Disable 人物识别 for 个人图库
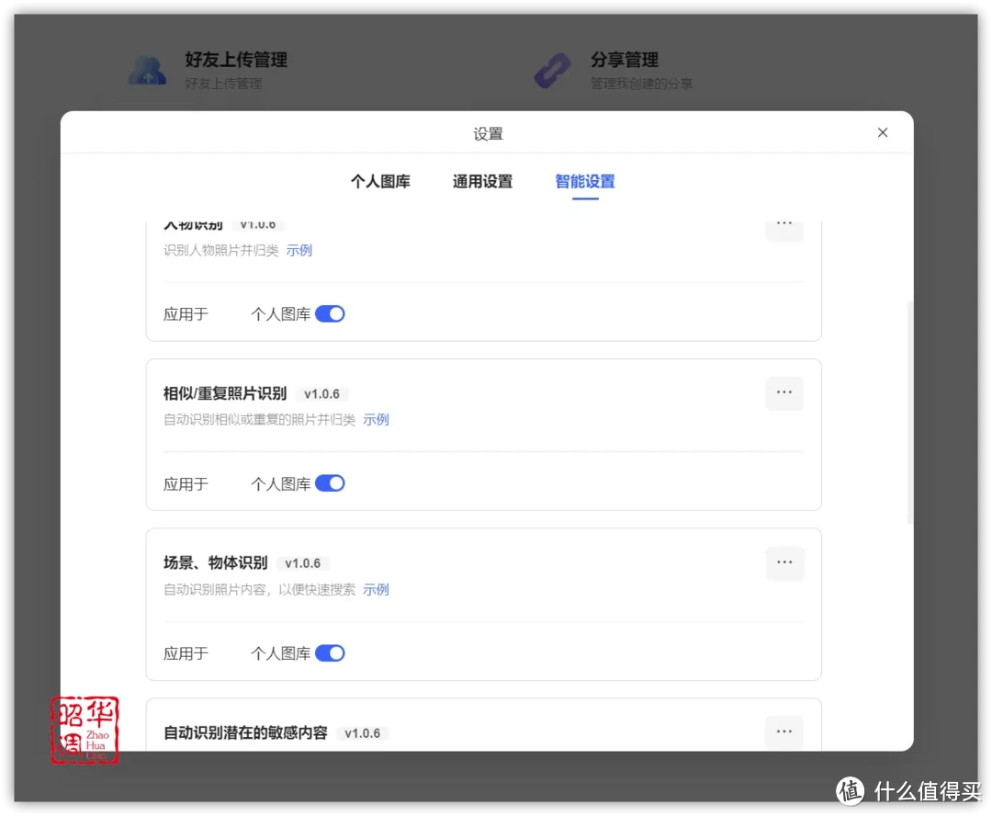 (x=330, y=313)
